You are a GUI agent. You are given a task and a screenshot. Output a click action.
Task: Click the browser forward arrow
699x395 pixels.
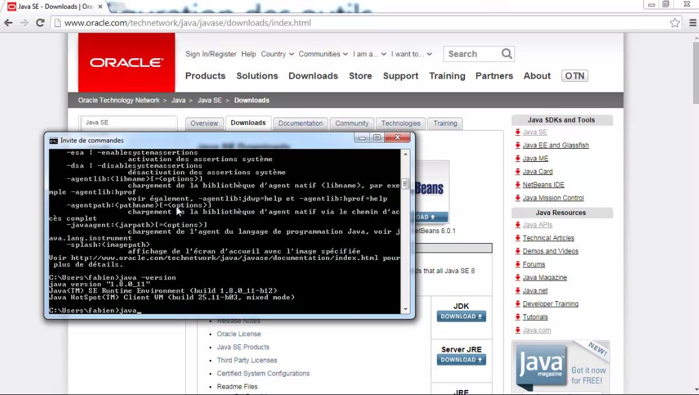(24, 22)
